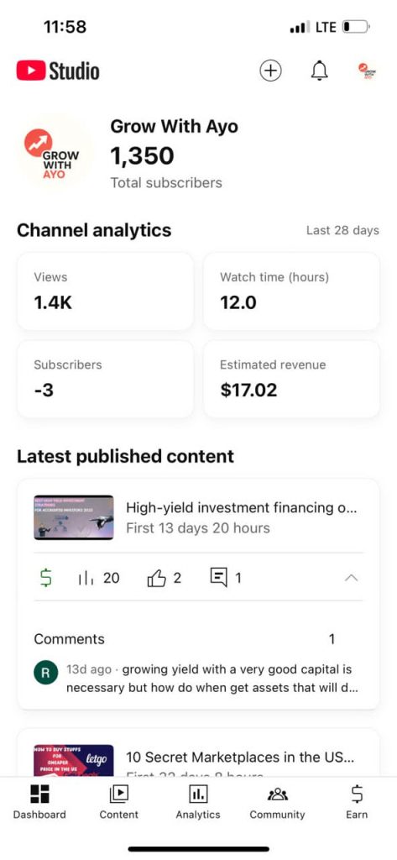Open the Subscribers analytics card
The width and height of the screenshot is (397, 860).
click(x=105, y=379)
